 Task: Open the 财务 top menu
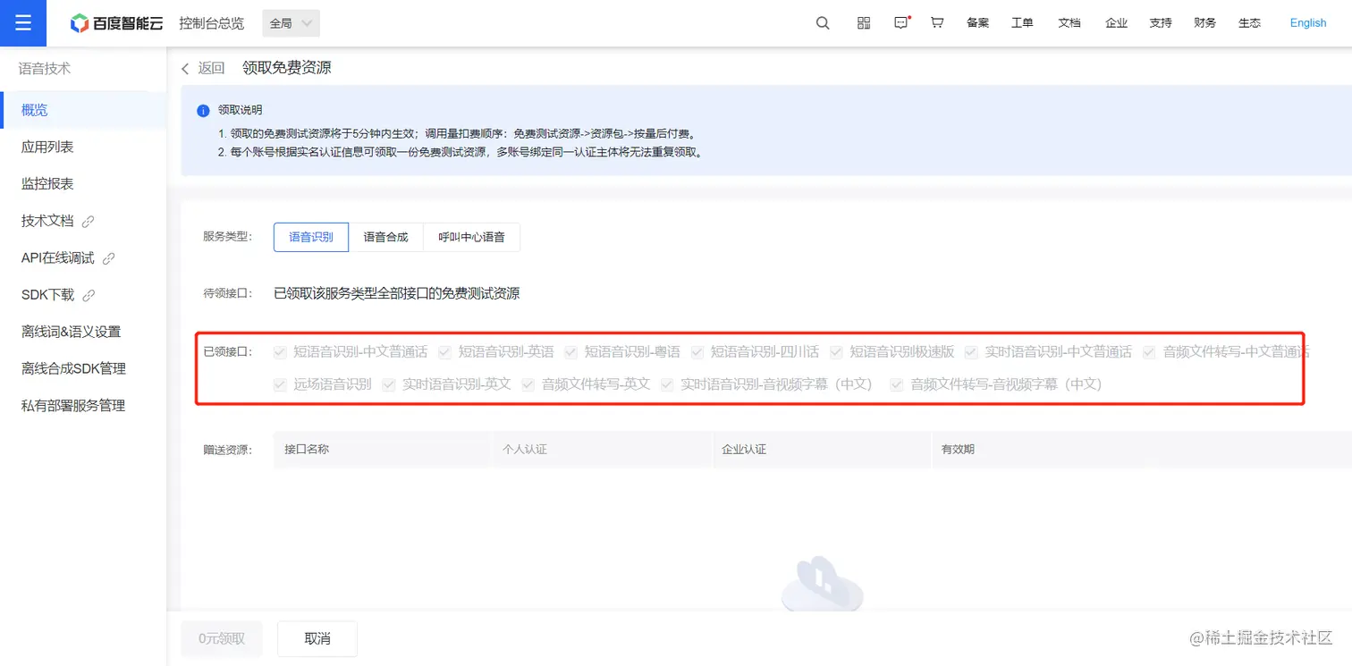pyautogui.click(x=1205, y=23)
